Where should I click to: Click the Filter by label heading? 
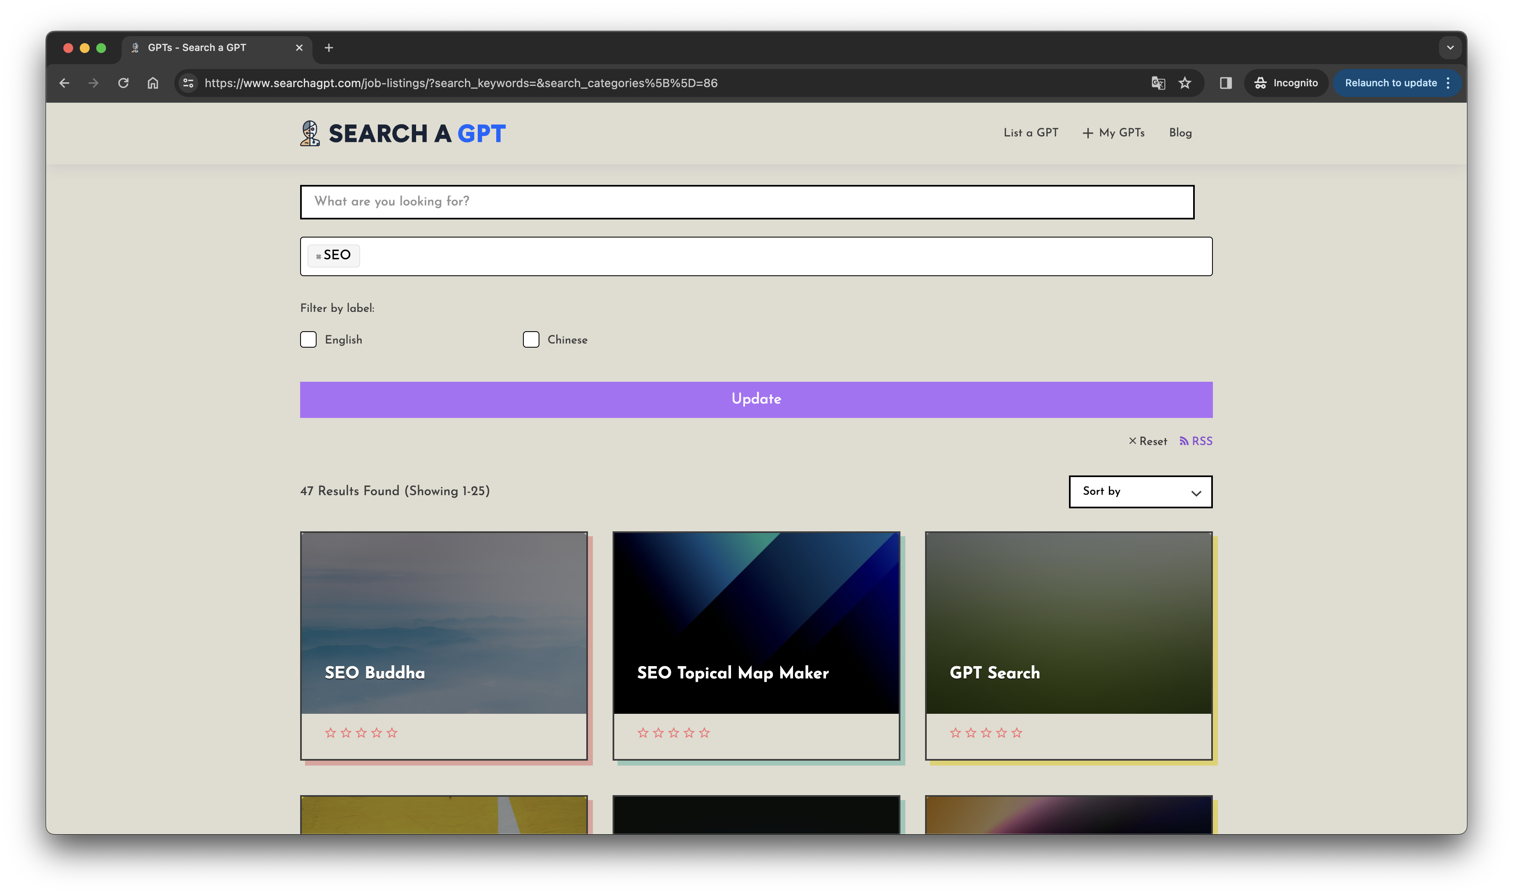(x=337, y=308)
